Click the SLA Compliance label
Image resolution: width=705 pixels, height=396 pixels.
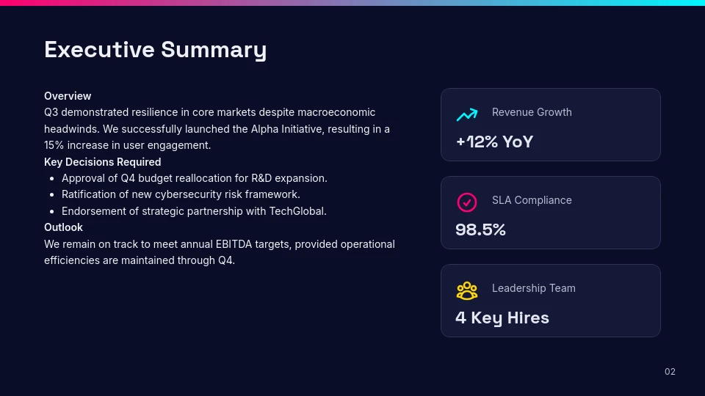[532, 200]
